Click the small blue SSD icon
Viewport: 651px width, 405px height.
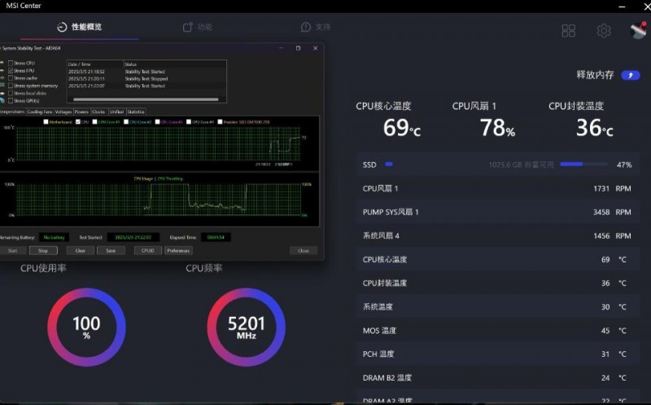click(x=389, y=165)
